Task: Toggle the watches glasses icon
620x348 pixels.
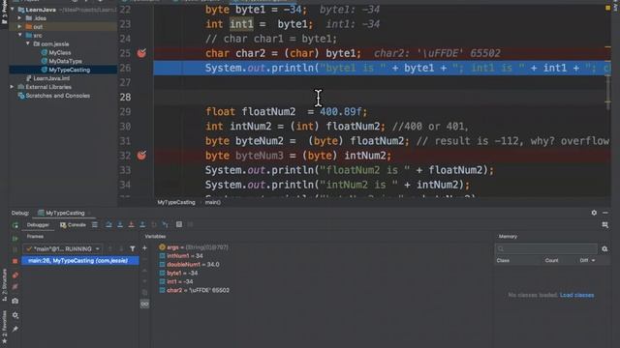Action: coord(144,304)
